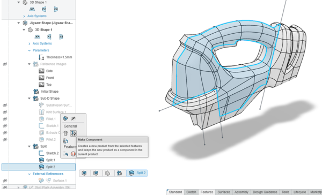
Task: Collapse the Jigsaw Shape tree node
Action: [19, 23]
